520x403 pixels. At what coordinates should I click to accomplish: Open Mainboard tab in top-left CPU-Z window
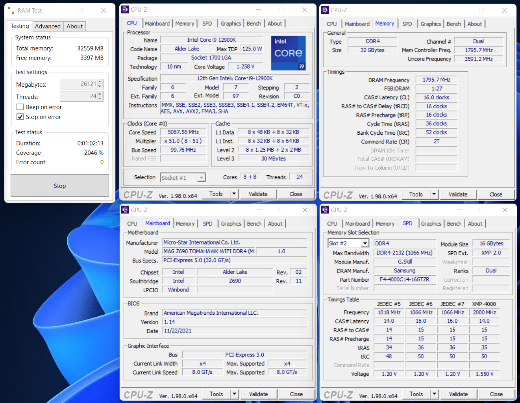[x=157, y=24]
